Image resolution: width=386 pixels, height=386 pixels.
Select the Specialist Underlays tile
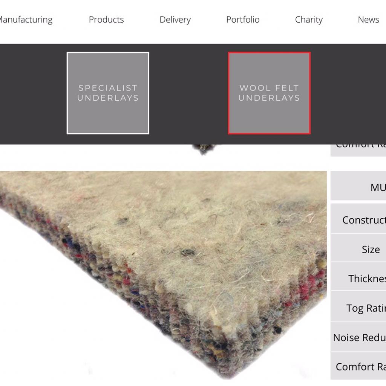point(108,93)
